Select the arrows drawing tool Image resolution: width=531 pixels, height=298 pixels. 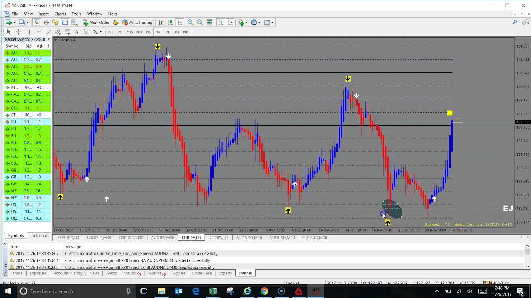[x=95, y=32]
